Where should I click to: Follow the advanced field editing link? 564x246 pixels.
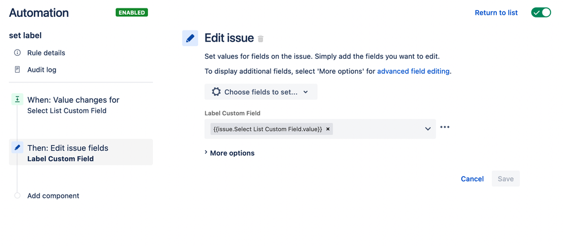[413, 71]
